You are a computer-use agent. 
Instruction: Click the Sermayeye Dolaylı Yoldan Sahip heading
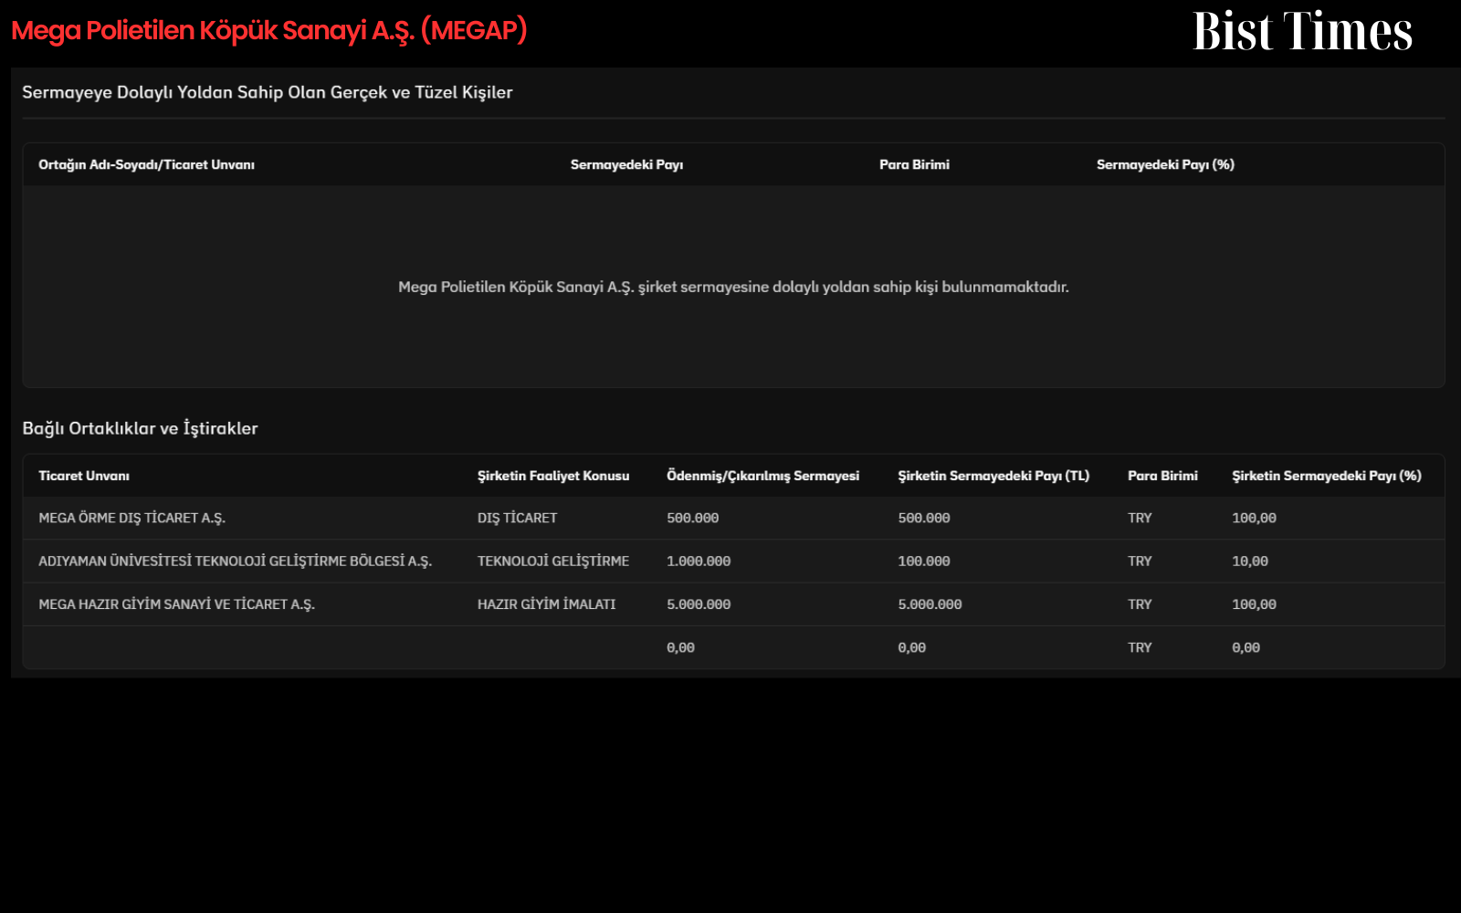tap(268, 92)
